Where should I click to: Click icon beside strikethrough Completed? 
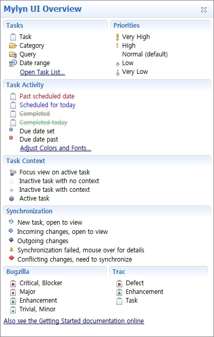13,114
